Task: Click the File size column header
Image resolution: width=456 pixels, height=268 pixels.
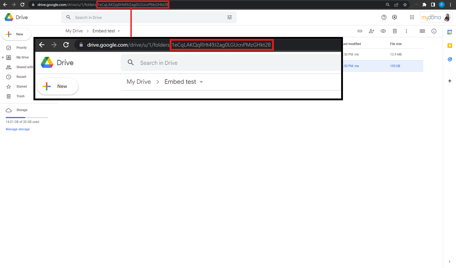Action: pos(396,44)
